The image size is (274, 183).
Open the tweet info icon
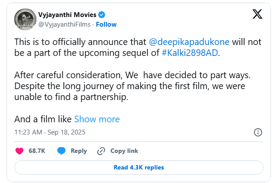coord(258,132)
